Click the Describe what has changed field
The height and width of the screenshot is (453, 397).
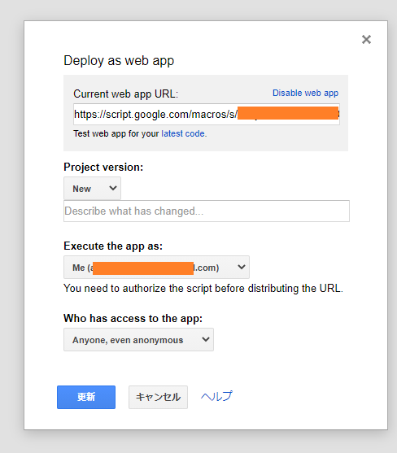coord(207,211)
